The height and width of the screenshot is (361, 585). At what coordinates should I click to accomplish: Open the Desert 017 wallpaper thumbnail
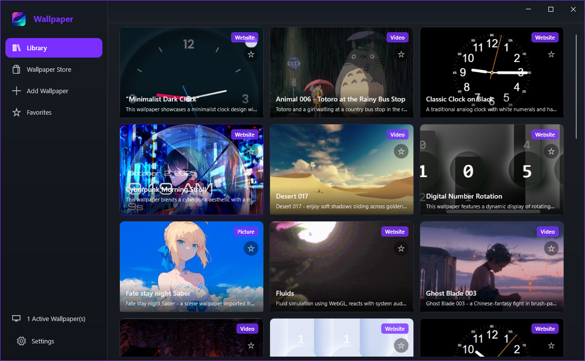pyautogui.click(x=342, y=169)
